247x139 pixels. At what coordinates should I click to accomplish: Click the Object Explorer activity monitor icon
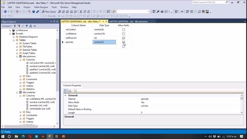coord(35,26)
